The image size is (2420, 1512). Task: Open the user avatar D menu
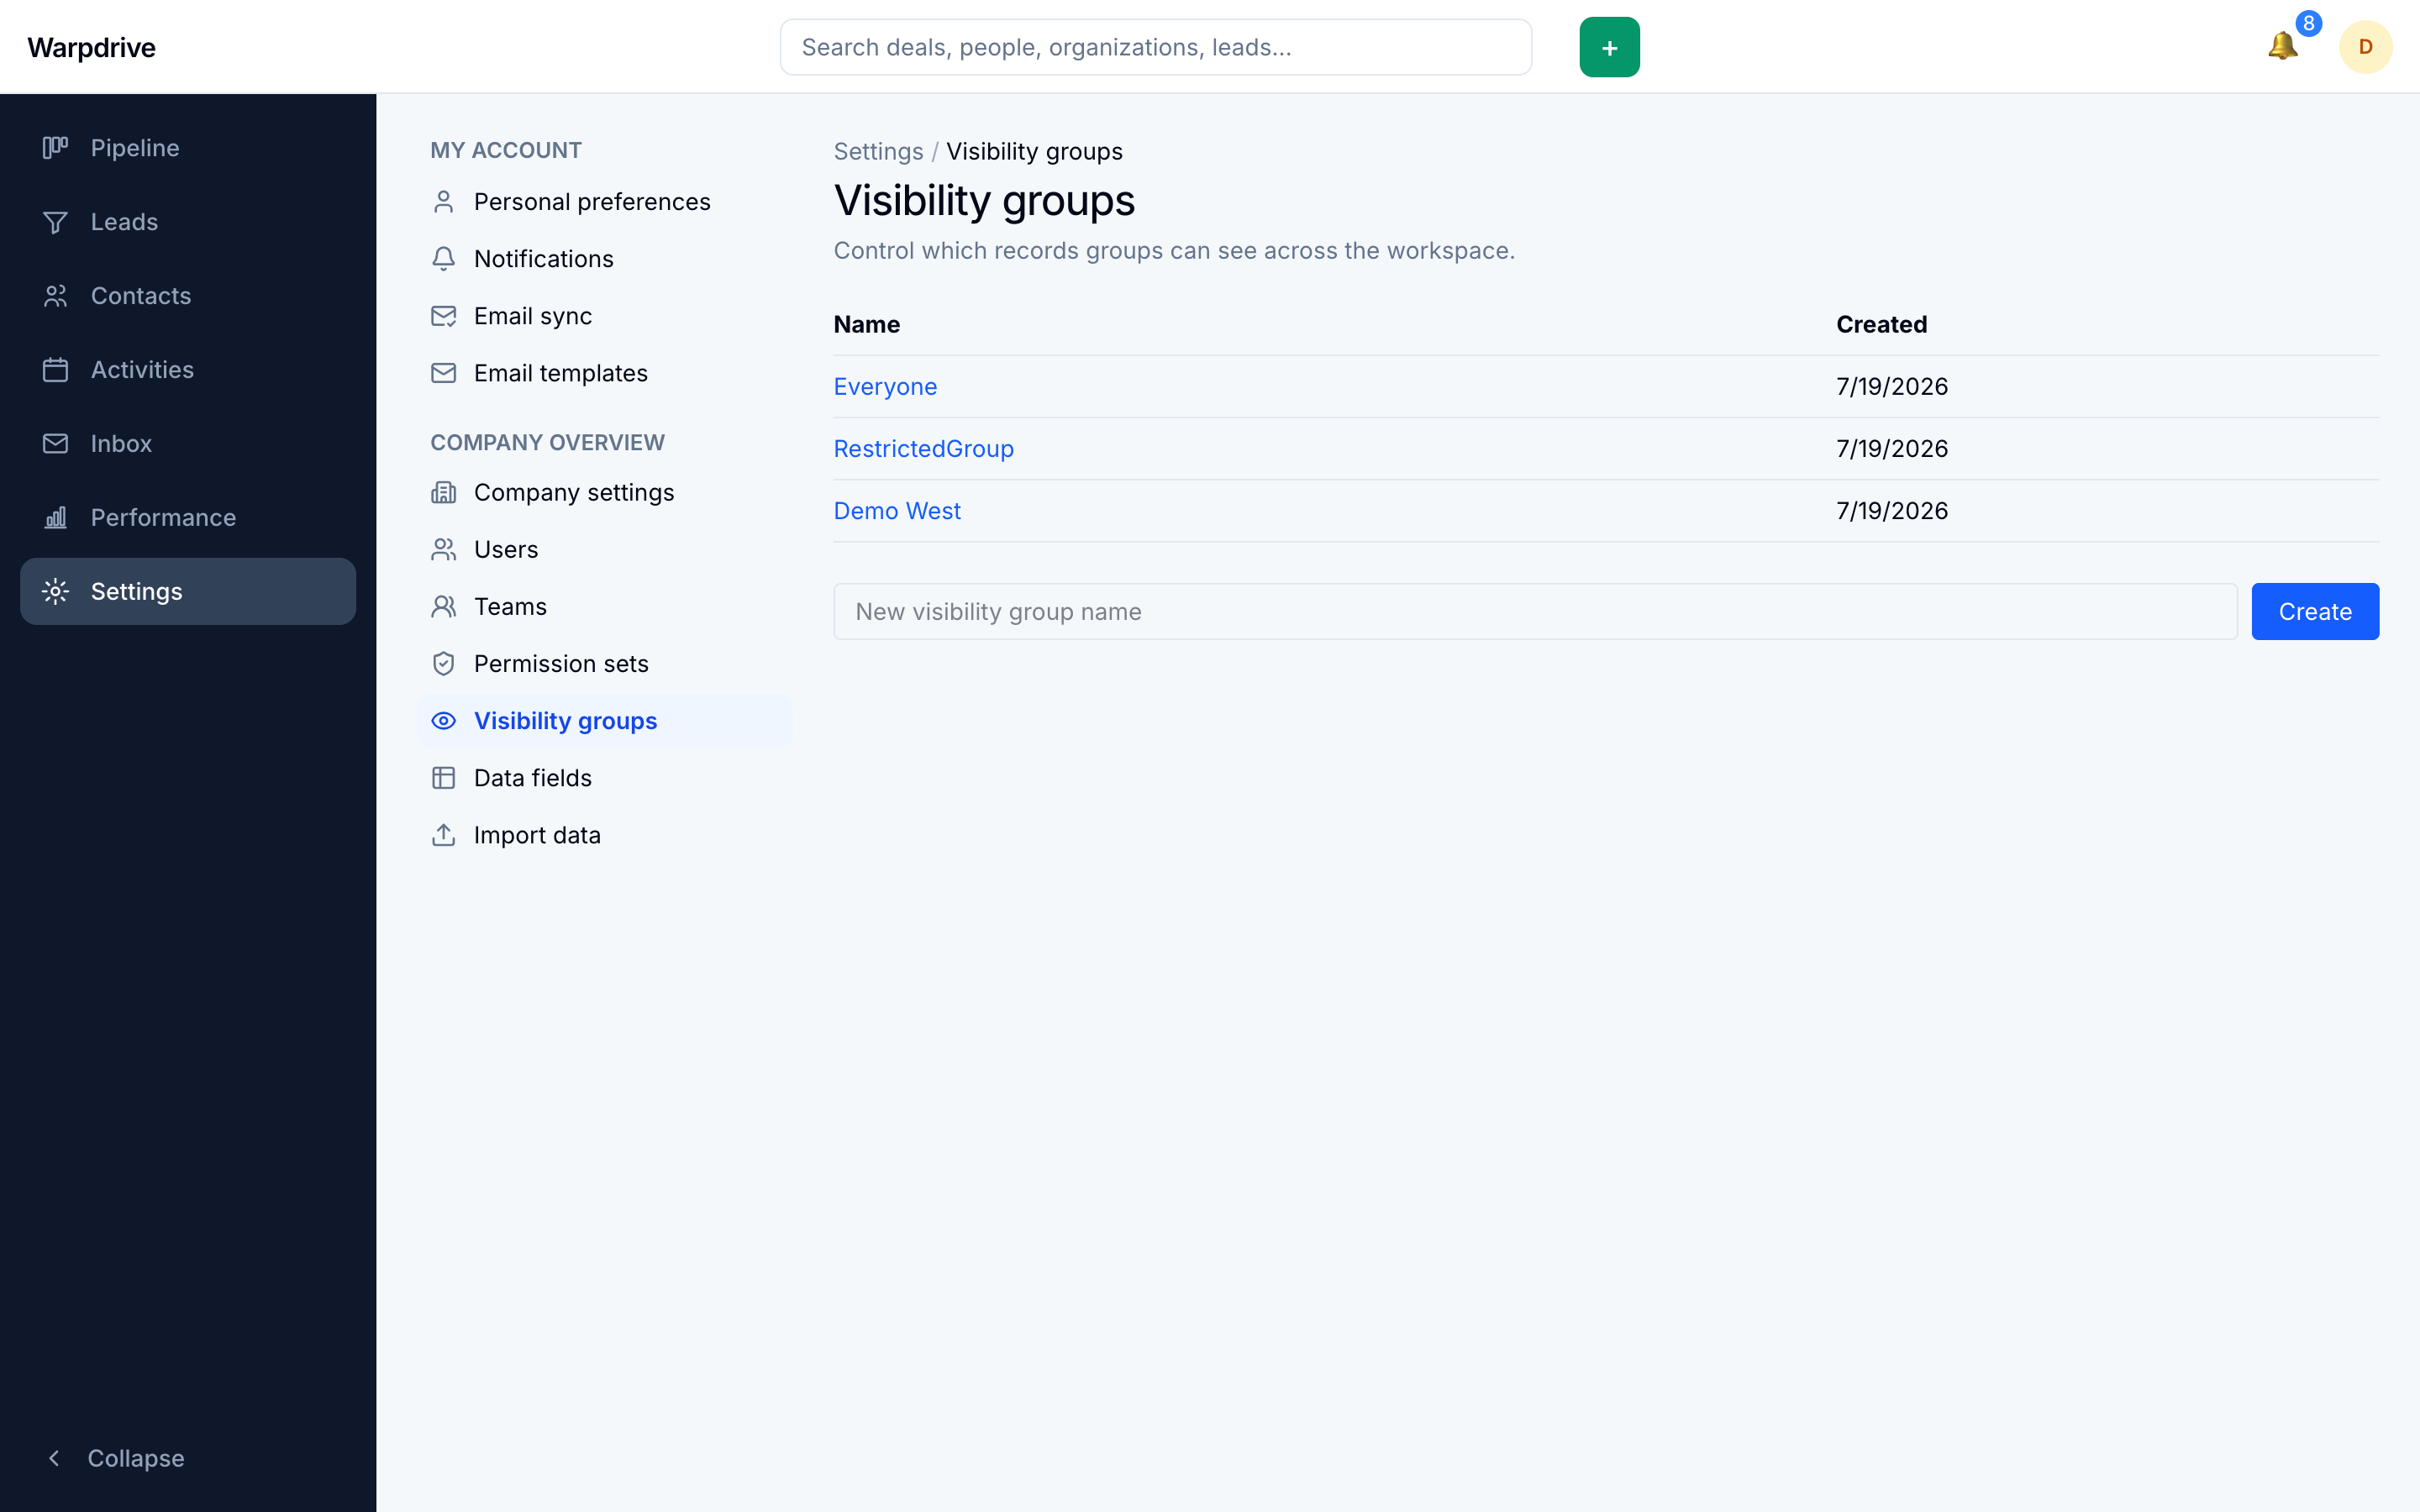tap(2365, 47)
